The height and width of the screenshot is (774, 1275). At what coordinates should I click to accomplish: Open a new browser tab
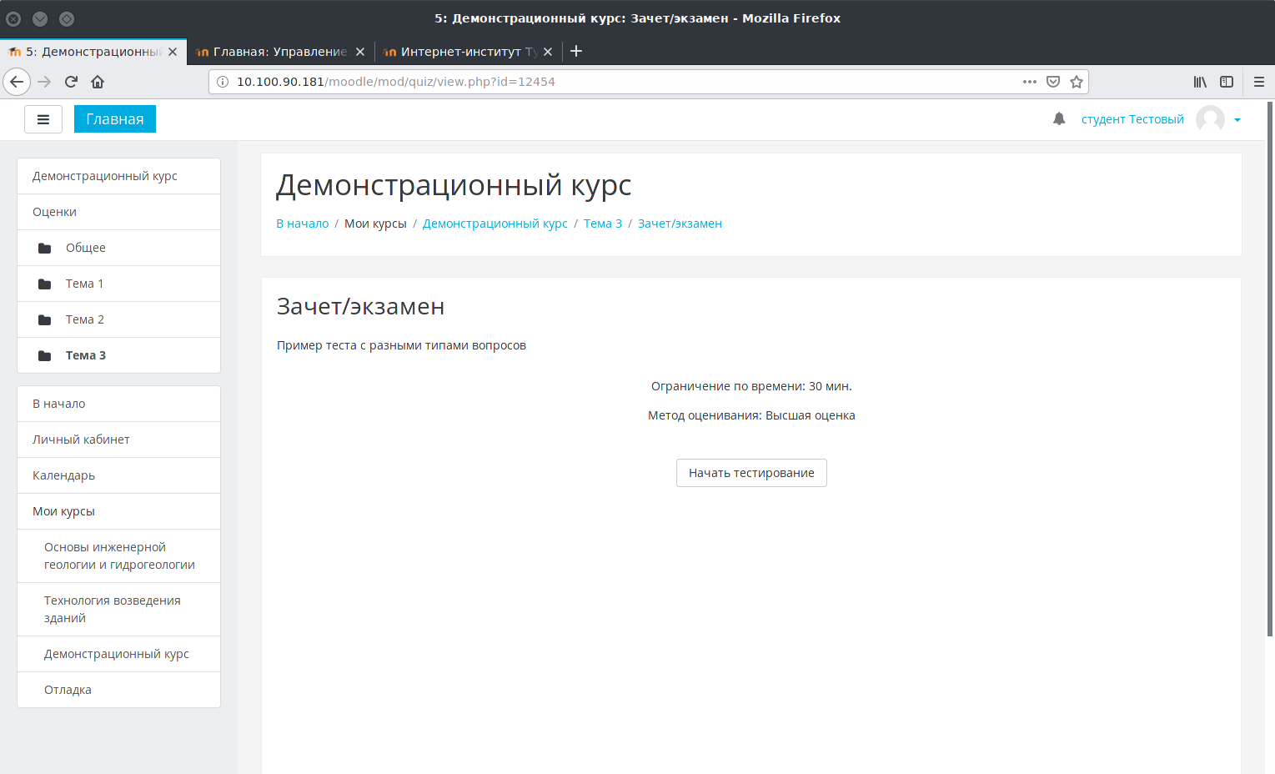576,51
